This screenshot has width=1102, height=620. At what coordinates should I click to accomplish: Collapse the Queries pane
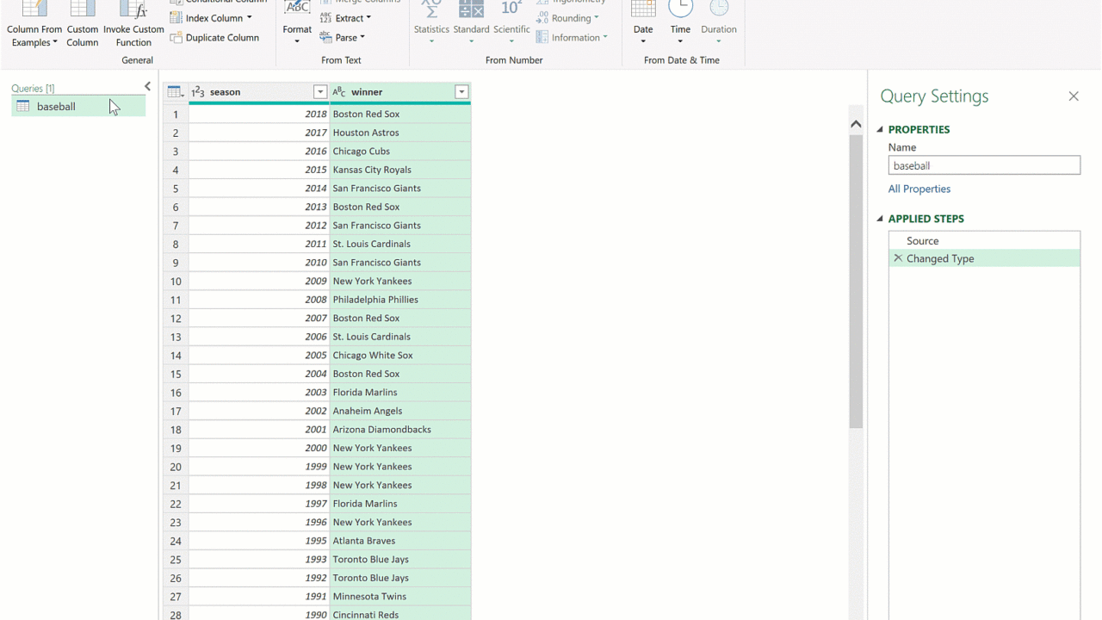tap(147, 86)
